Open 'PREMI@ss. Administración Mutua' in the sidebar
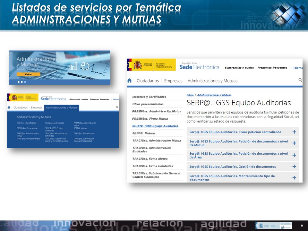This screenshot has width=308, height=231. click(x=157, y=111)
